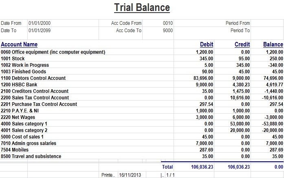Click the Debit column header
The height and width of the screenshot is (178, 284).
[207, 44]
